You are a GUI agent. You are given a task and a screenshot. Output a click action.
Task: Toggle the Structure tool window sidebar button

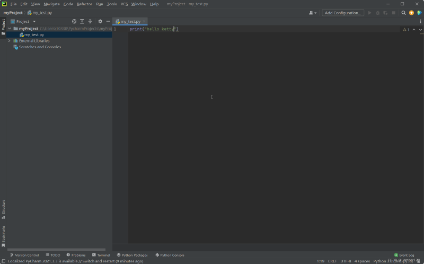[x=3, y=209]
